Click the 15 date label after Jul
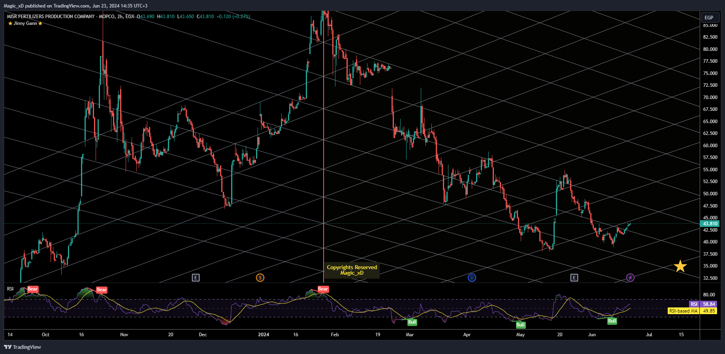The width and height of the screenshot is (725, 354). pyautogui.click(x=681, y=335)
